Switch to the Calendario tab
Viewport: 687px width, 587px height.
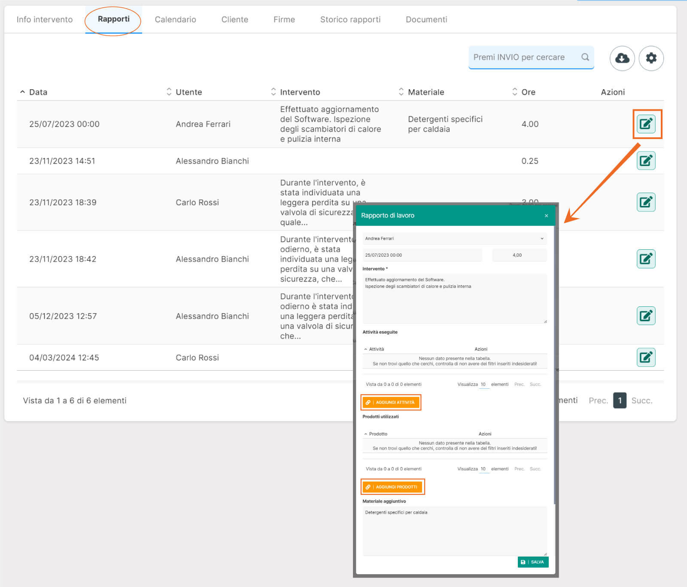pyautogui.click(x=175, y=19)
